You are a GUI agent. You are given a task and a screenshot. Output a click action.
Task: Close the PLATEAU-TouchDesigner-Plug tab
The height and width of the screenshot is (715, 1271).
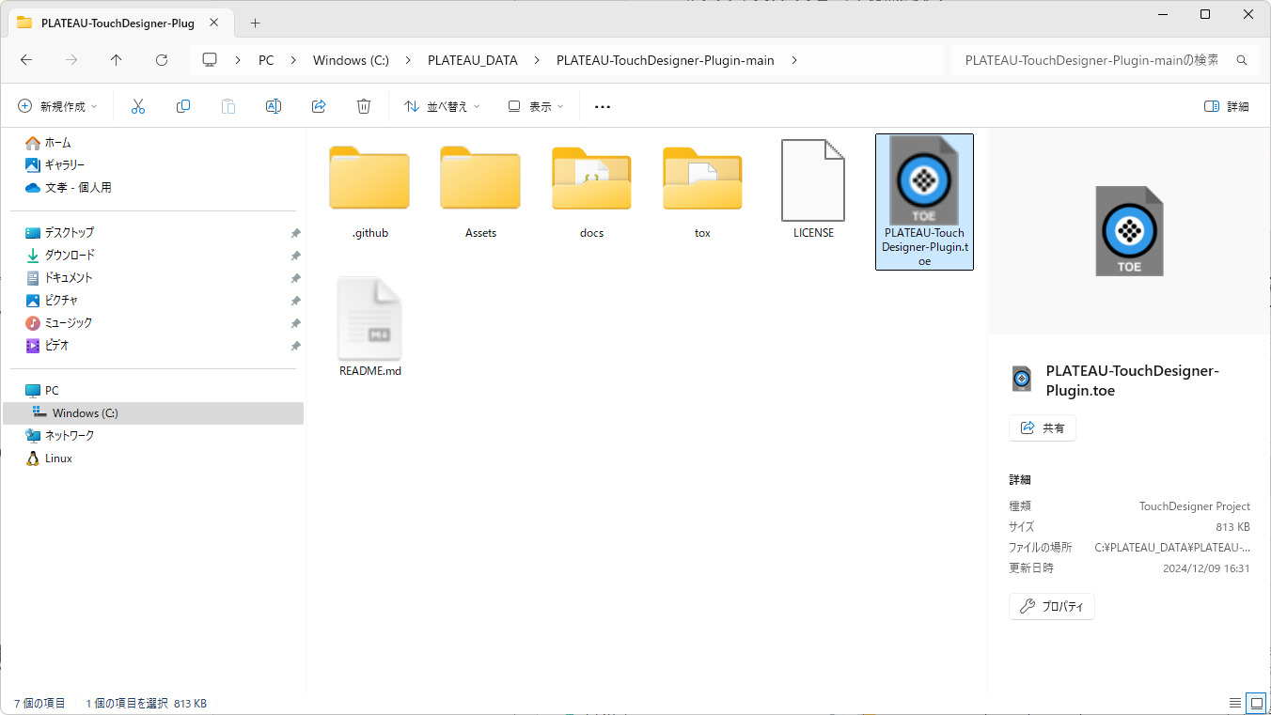[214, 23]
